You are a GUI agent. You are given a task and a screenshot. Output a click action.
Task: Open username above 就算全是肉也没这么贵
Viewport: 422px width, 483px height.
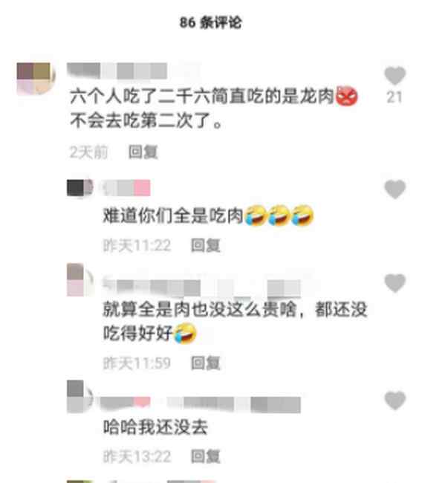click(202, 288)
